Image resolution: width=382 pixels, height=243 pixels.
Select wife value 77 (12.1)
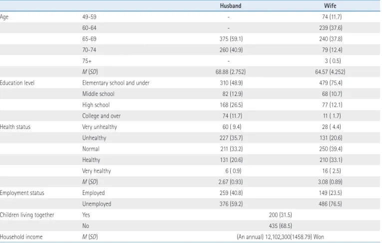click(x=332, y=104)
